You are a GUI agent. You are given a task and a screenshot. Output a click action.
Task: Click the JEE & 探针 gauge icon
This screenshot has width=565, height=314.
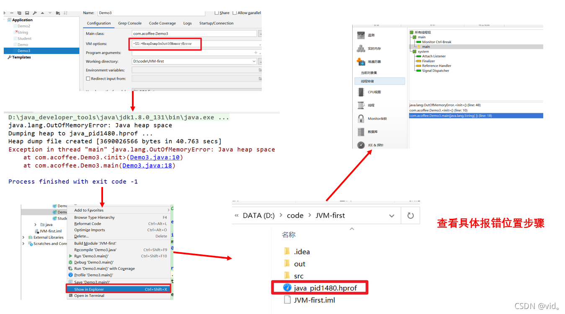pos(361,145)
